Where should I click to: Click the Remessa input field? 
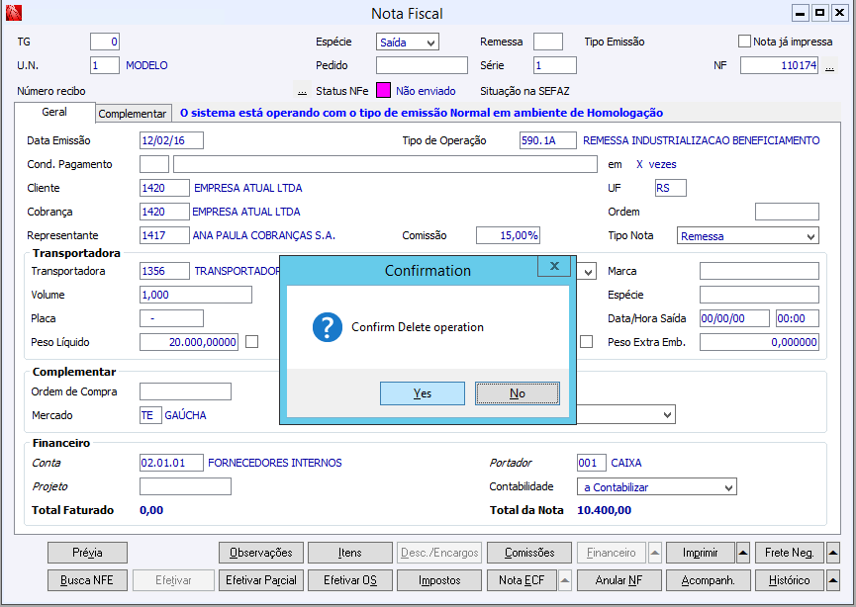(548, 42)
